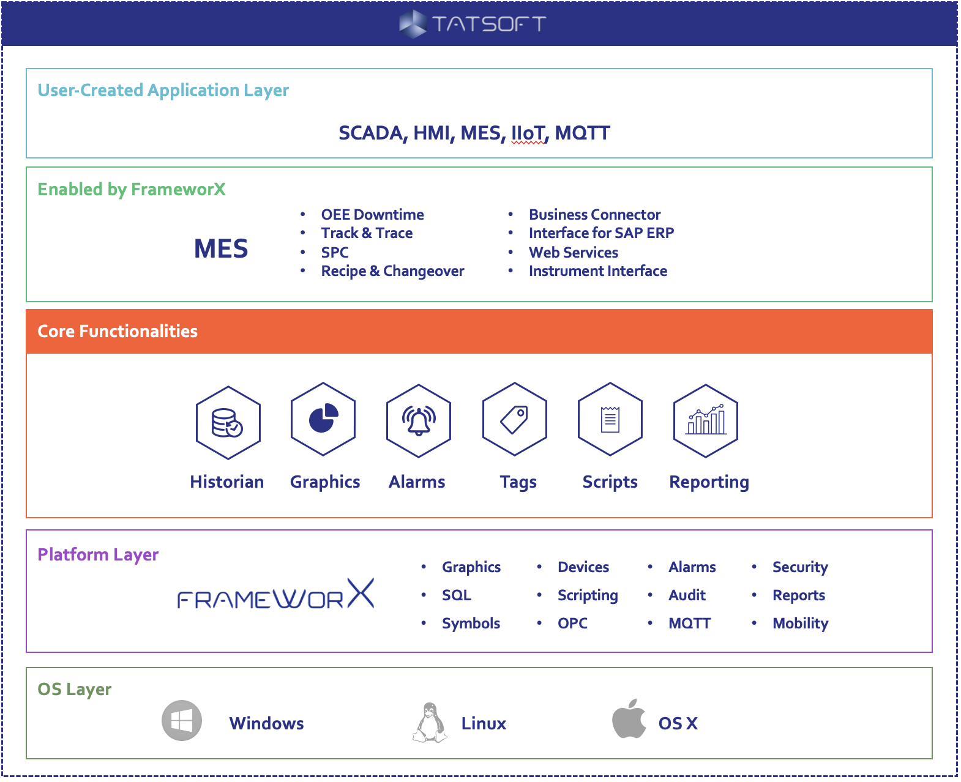Click the Windows logo icon
The image size is (961, 782).
pos(182,721)
